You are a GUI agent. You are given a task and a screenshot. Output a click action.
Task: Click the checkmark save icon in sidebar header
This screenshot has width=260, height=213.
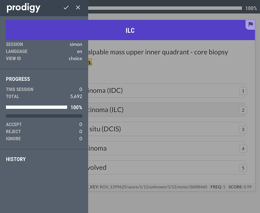tap(66, 8)
